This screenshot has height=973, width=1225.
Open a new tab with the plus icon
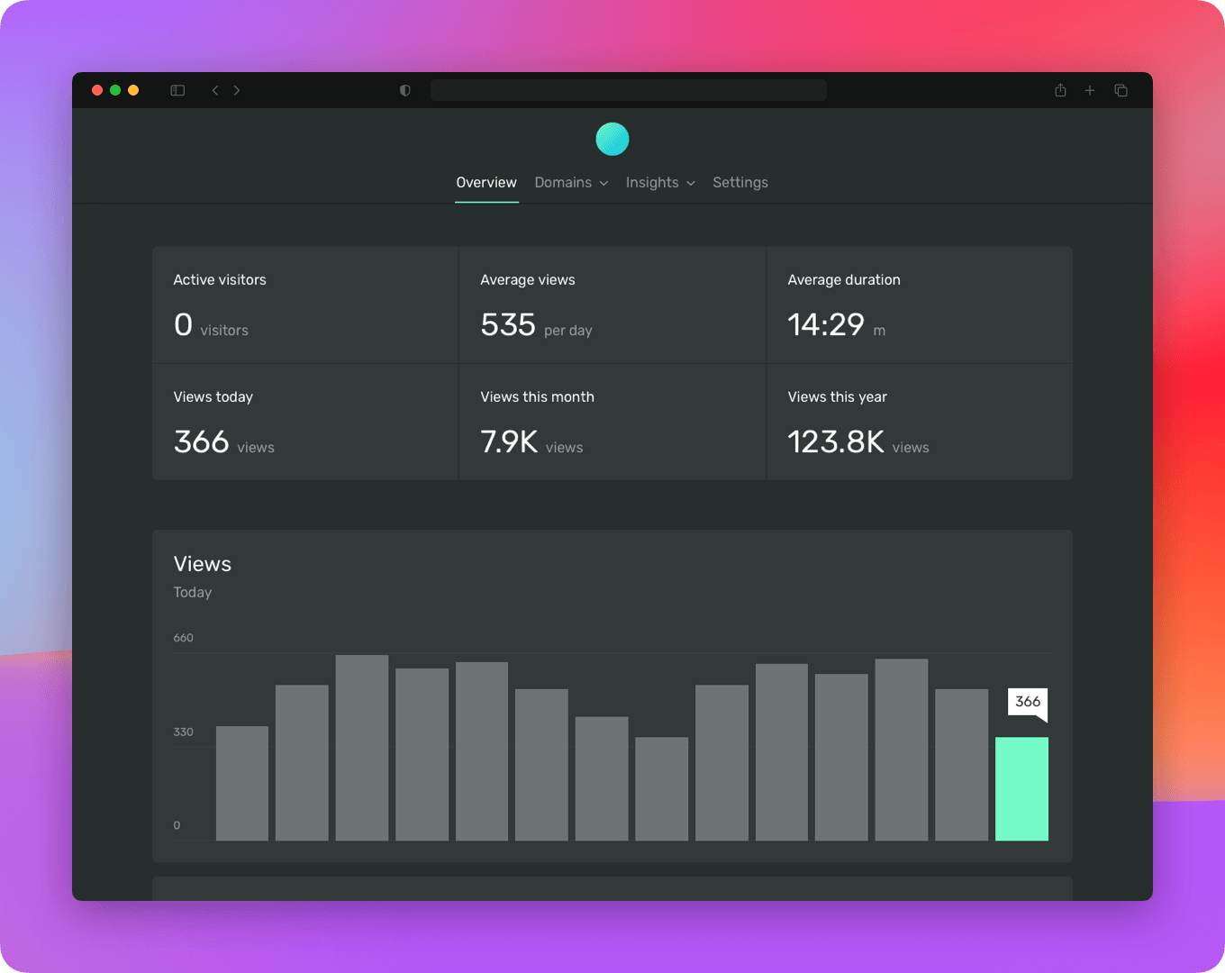1090,90
